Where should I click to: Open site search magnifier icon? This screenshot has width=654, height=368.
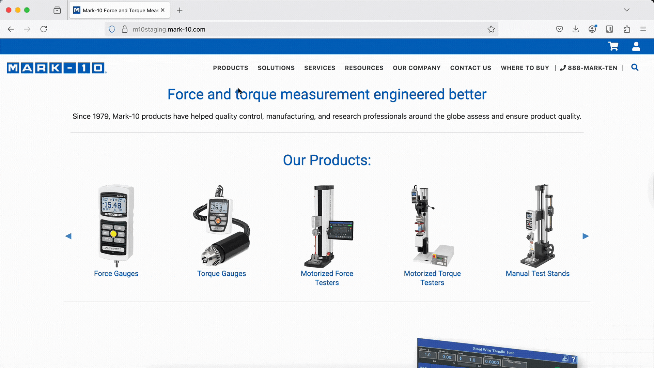(635, 67)
